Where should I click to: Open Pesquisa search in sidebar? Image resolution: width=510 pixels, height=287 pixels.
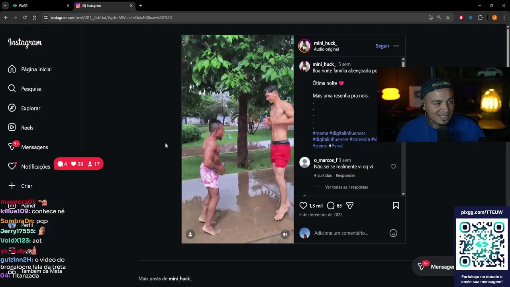tap(31, 89)
